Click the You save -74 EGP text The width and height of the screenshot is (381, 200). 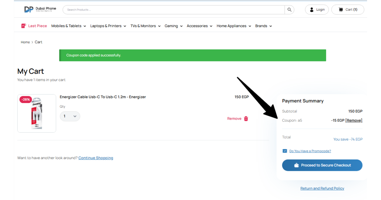point(348,139)
